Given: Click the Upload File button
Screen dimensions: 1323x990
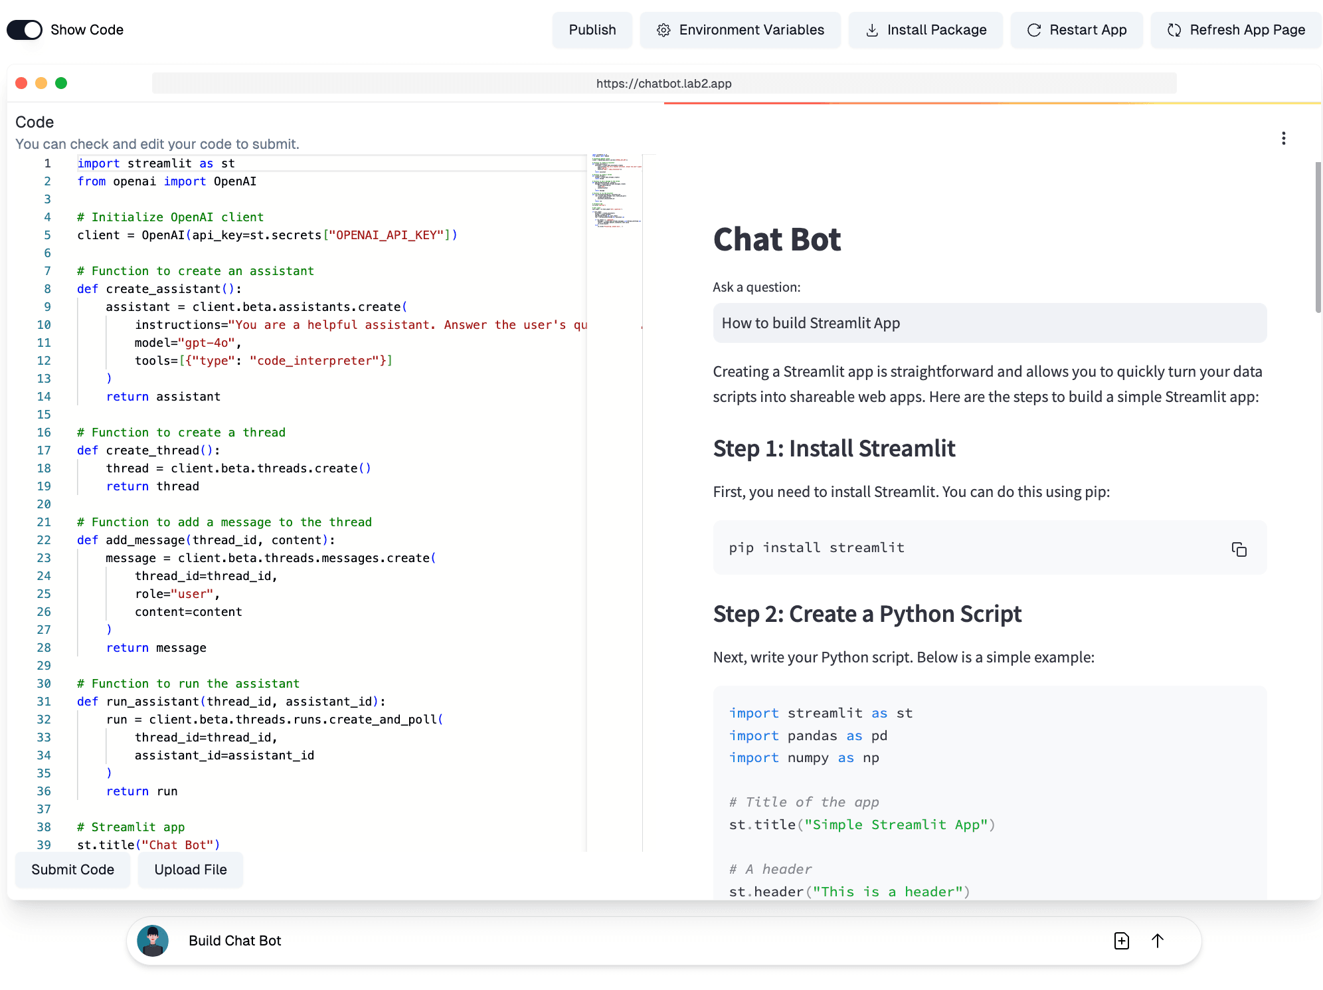Looking at the screenshot, I should click(x=191, y=870).
